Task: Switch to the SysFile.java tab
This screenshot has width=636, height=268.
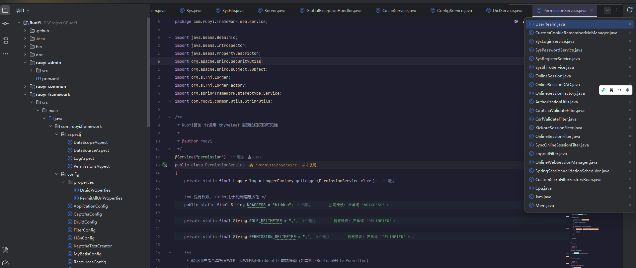Action: 230,10
